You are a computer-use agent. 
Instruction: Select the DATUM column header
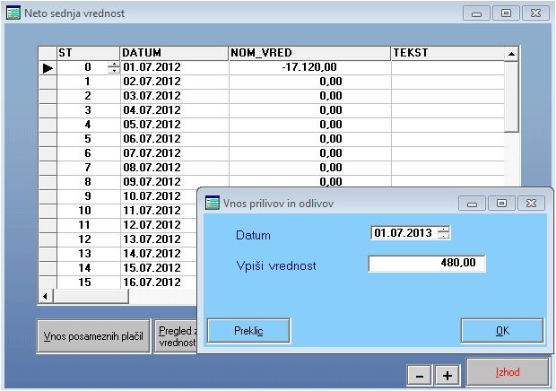pos(173,54)
